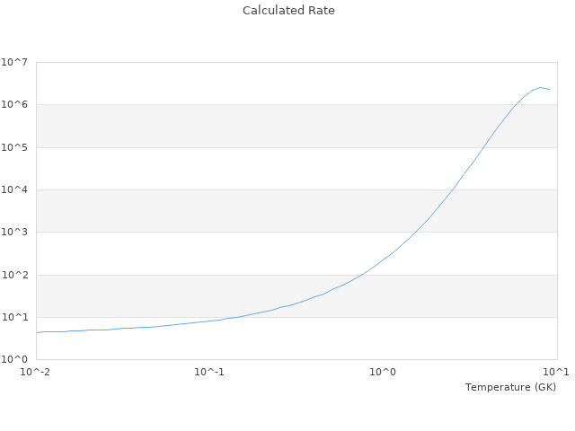
Task: Click the 10^0 label on the y-axis
Action: [x=14, y=360]
